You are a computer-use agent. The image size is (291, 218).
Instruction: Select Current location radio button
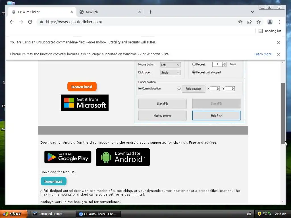(140, 89)
